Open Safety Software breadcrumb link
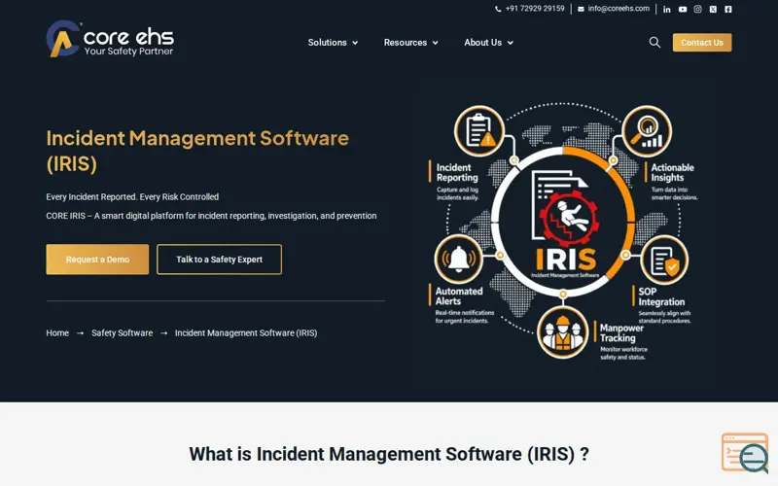The image size is (778, 486). click(x=123, y=333)
